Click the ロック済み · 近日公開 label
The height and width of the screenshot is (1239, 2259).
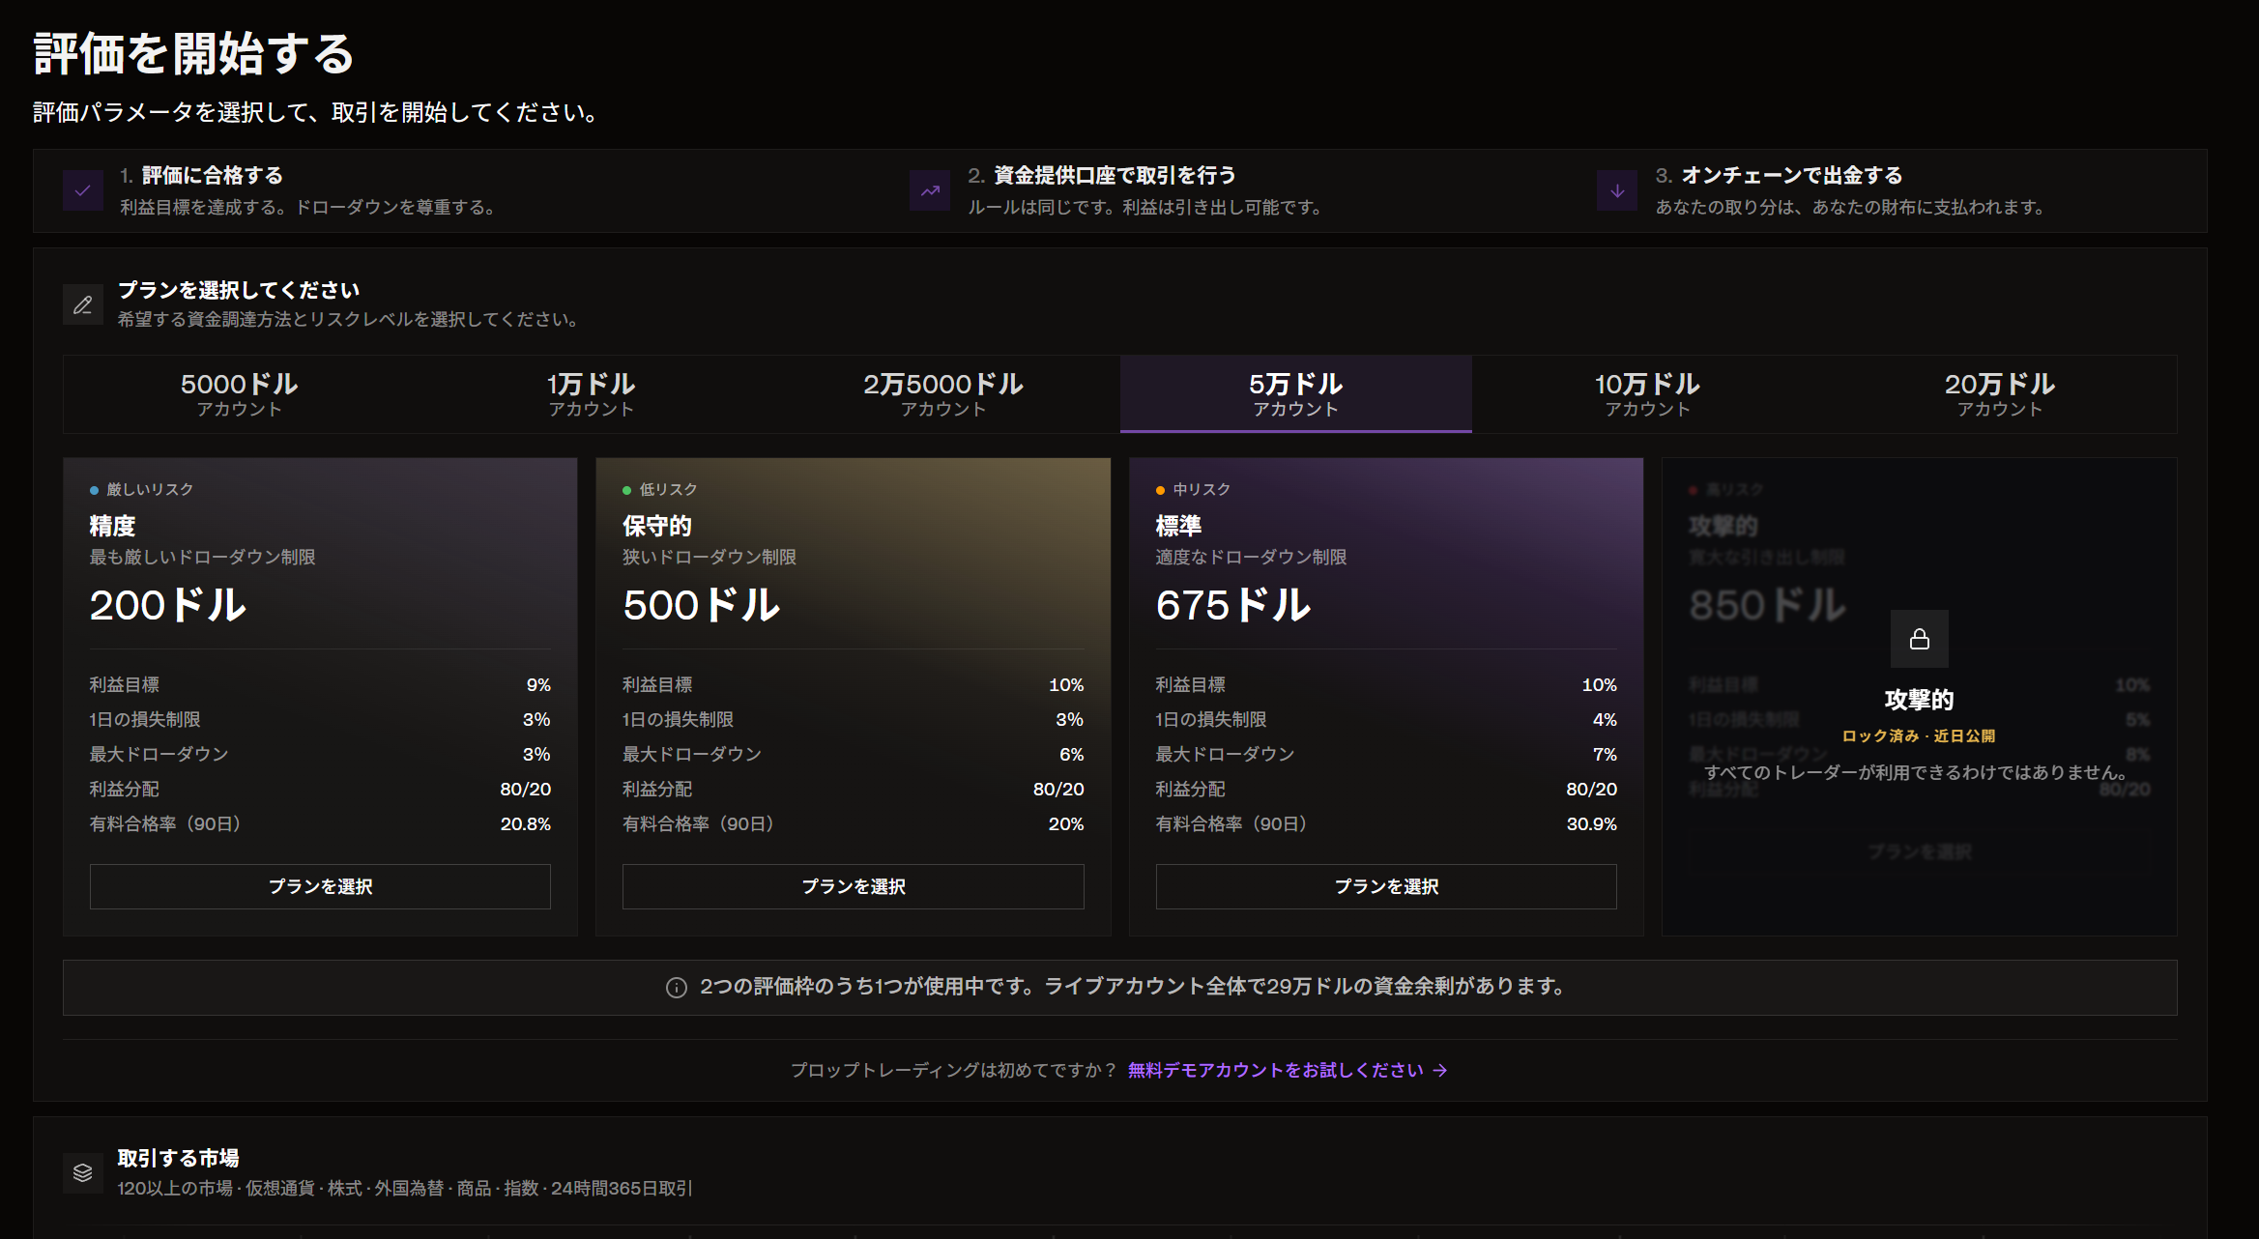[1919, 736]
